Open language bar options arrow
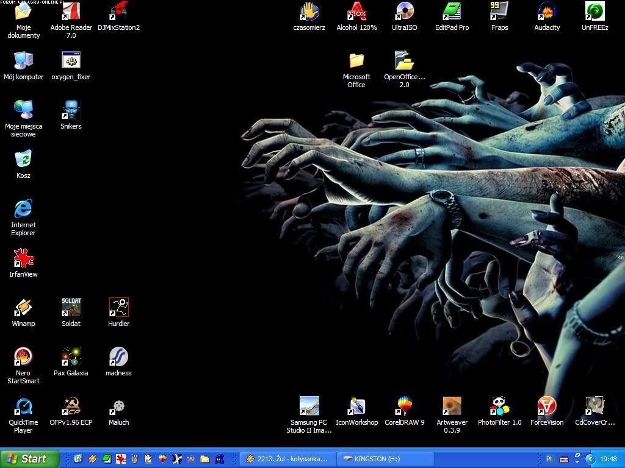The width and height of the screenshot is (625, 468). point(577,462)
